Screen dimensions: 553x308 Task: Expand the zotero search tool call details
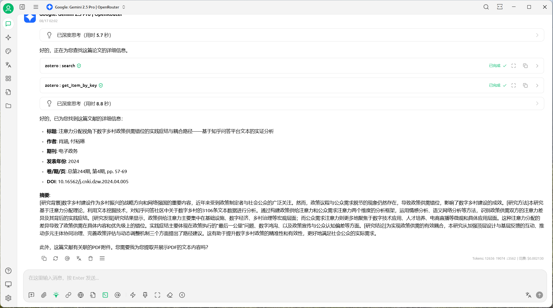coord(537,66)
